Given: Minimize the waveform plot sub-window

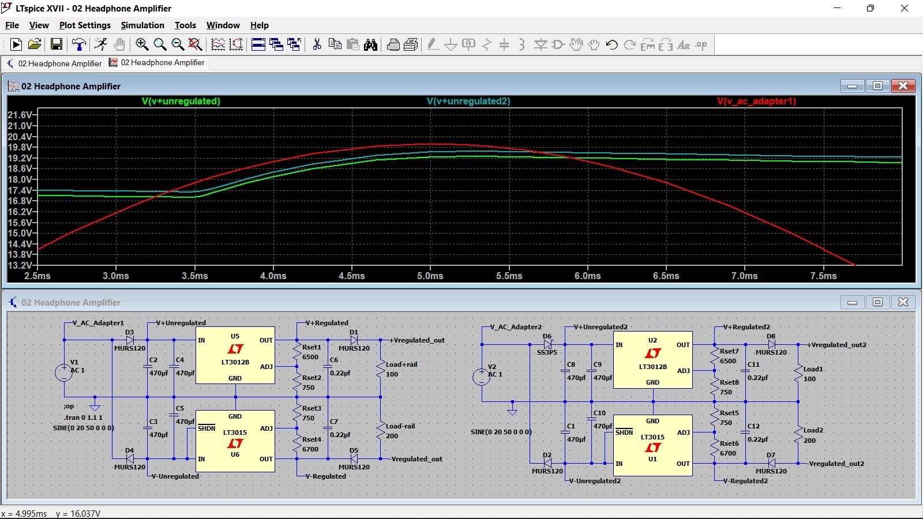Looking at the screenshot, I should coord(853,86).
